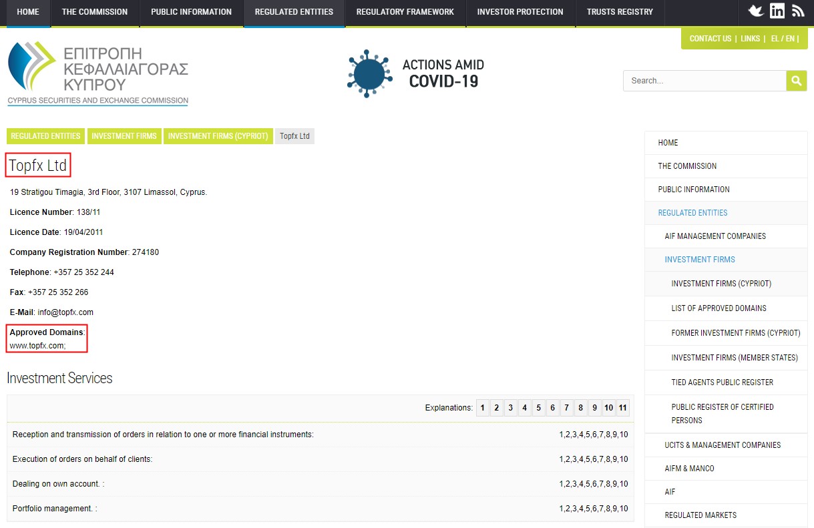Type in the Search input field
Viewport: 814px width, 528px height.
[x=704, y=81]
